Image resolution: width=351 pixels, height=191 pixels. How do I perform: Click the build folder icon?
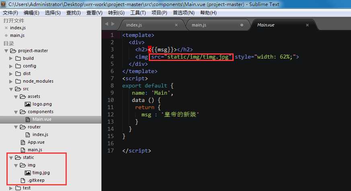click(x=18, y=59)
